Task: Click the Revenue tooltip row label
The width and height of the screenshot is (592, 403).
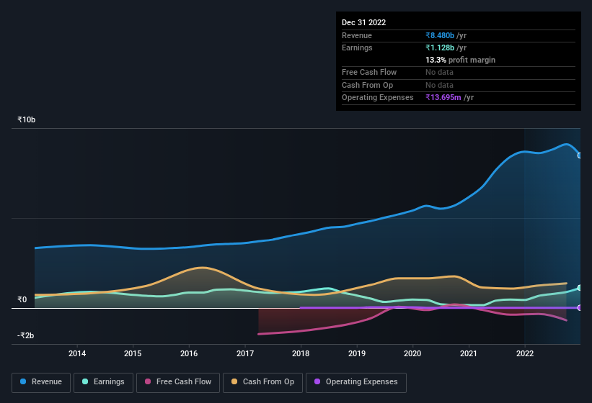Action: click(x=357, y=35)
